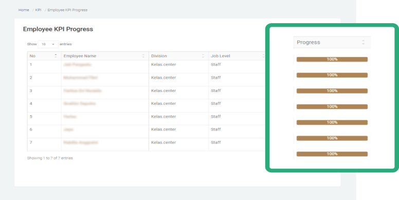
Task: Select row number 4 in table
Action: [31, 103]
